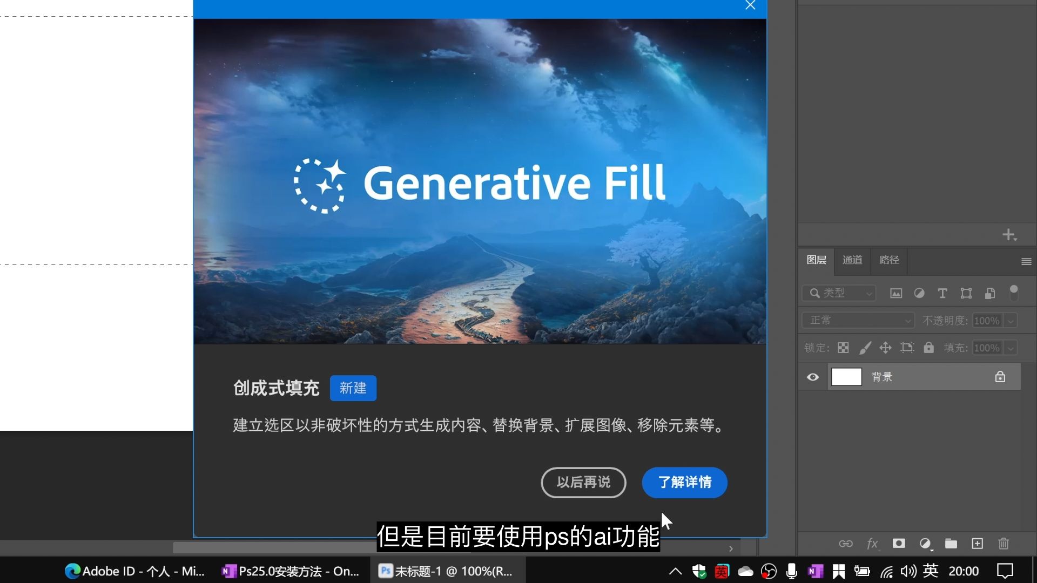Filter layers by pixel layers
Image resolution: width=1037 pixels, height=583 pixels.
tap(896, 293)
